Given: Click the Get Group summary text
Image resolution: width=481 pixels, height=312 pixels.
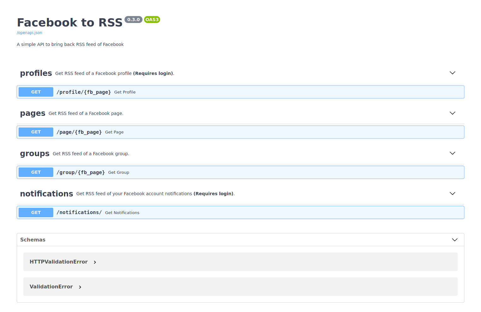Looking at the screenshot, I should click(x=119, y=173).
